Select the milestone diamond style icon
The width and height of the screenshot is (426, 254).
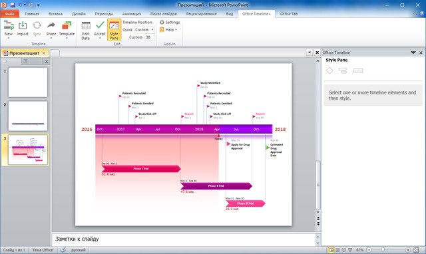pos(329,71)
